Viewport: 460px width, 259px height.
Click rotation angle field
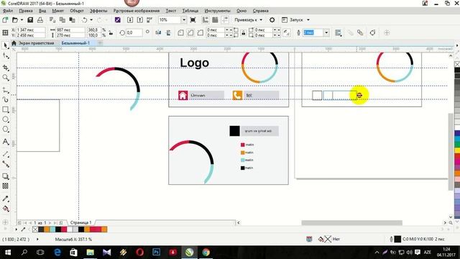click(134, 32)
